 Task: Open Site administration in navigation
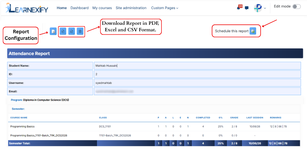(x=131, y=8)
